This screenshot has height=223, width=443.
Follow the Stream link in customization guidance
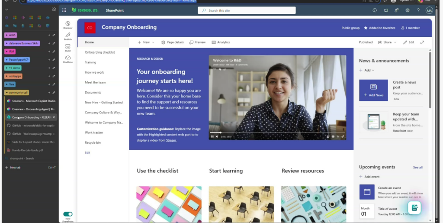pyautogui.click(x=171, y=140)
